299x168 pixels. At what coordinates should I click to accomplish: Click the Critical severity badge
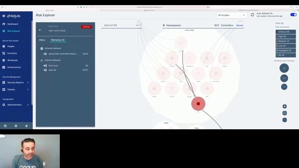pyautogui.click(x=86, y=27)
